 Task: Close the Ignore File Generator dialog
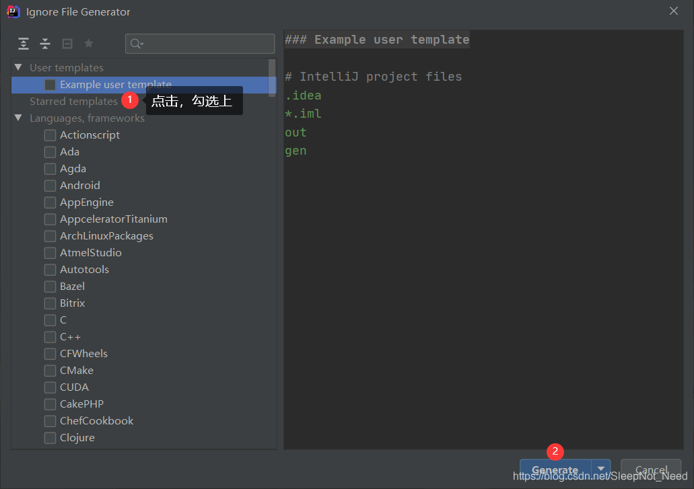pyautogui.click(x=674, y=11)
